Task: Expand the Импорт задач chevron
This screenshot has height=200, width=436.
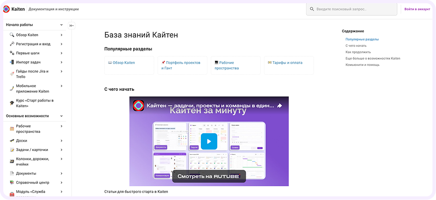Action: [62, 62]
